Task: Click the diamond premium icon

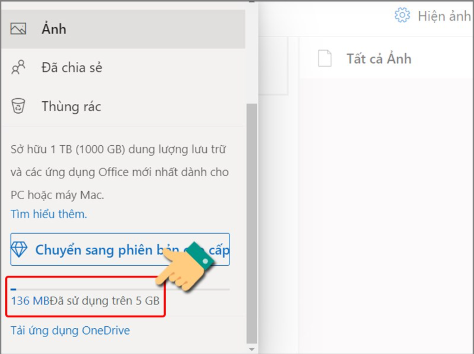Action: pyautogui.click(x=19, y=249)
